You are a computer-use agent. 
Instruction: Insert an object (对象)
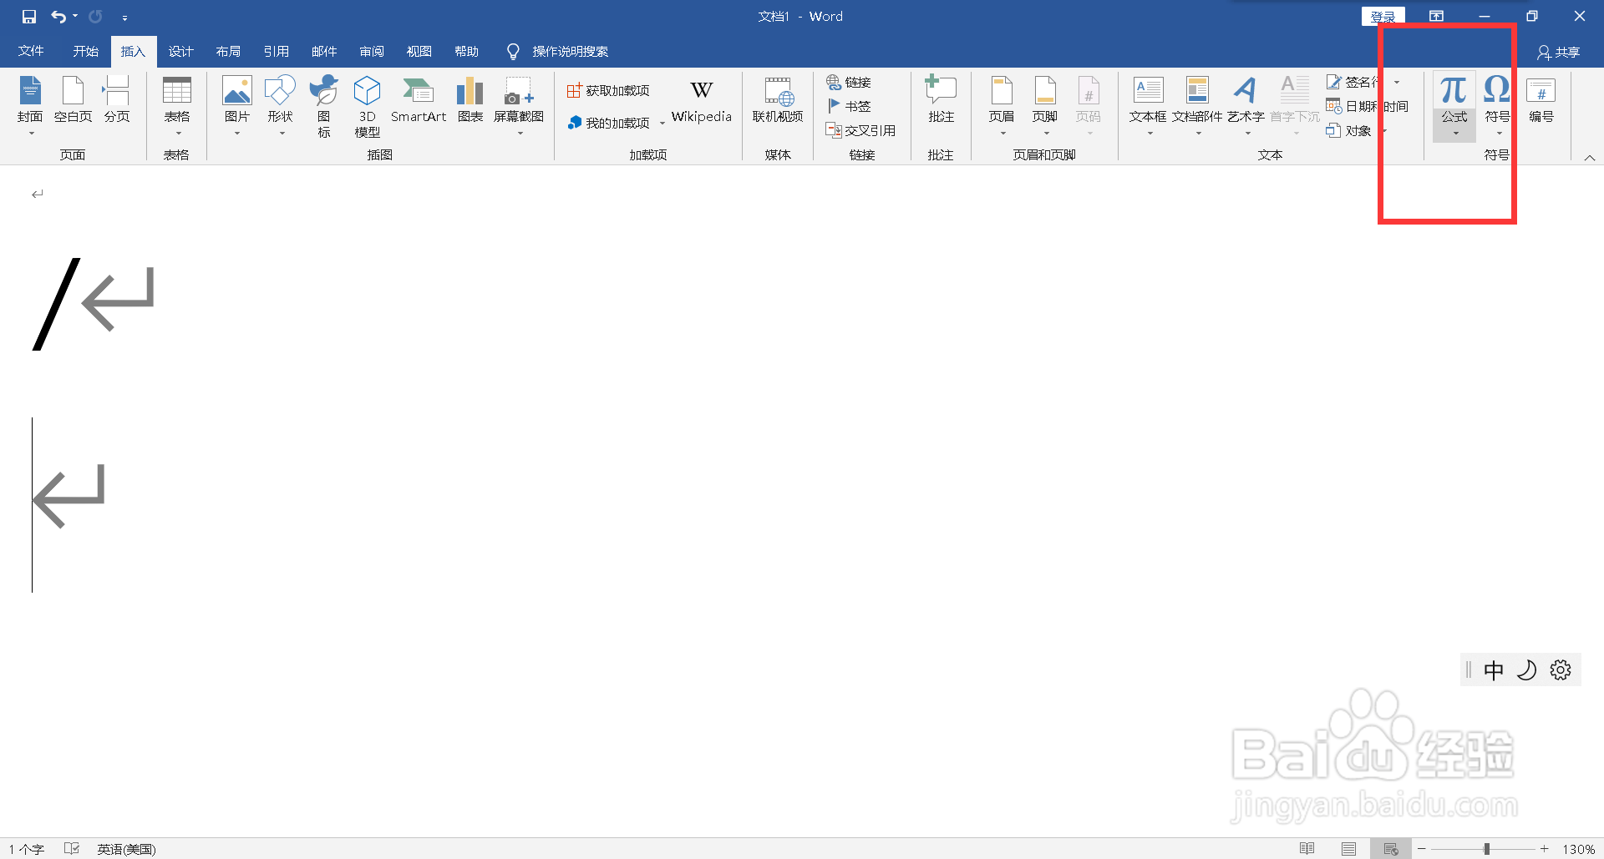1348,130
